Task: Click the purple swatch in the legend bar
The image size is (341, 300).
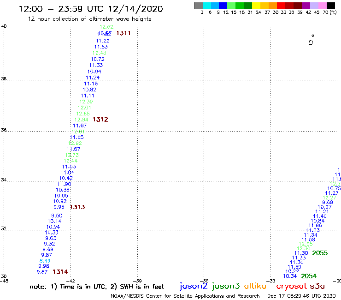Action: click(x=306, y=6)
